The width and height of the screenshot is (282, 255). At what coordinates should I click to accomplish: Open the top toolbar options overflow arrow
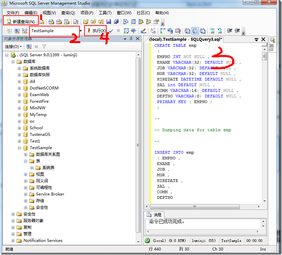(x=163, y=23)
